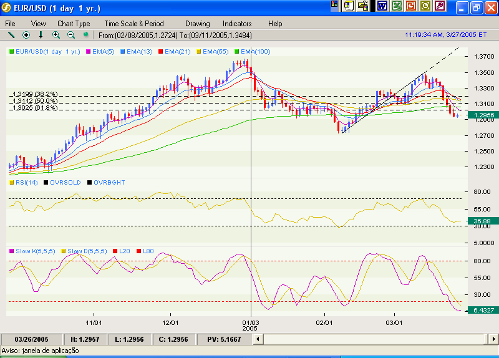Click the zoom out magnifier icon
Screen dimensions: 499x358
71,35
